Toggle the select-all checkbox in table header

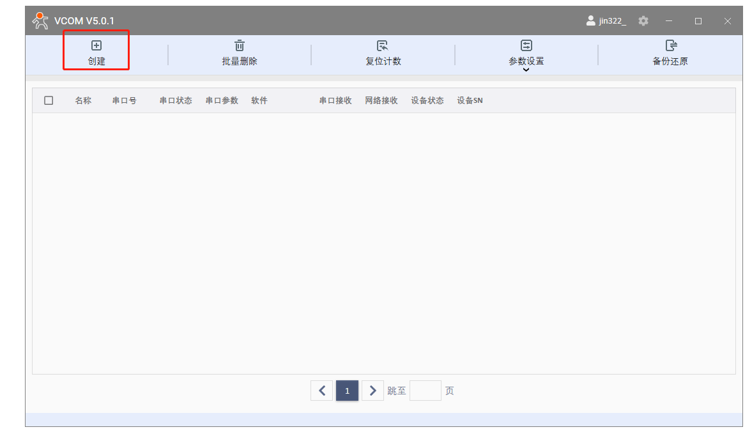49,100
